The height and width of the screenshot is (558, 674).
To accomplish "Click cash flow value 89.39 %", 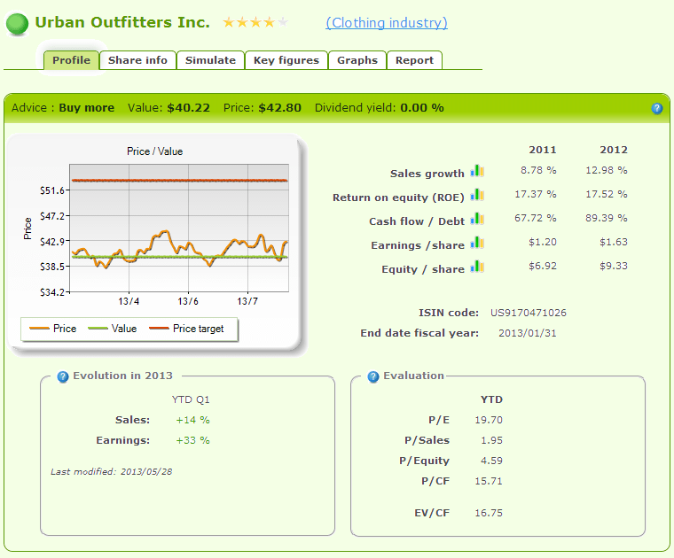I will point(606,218).
